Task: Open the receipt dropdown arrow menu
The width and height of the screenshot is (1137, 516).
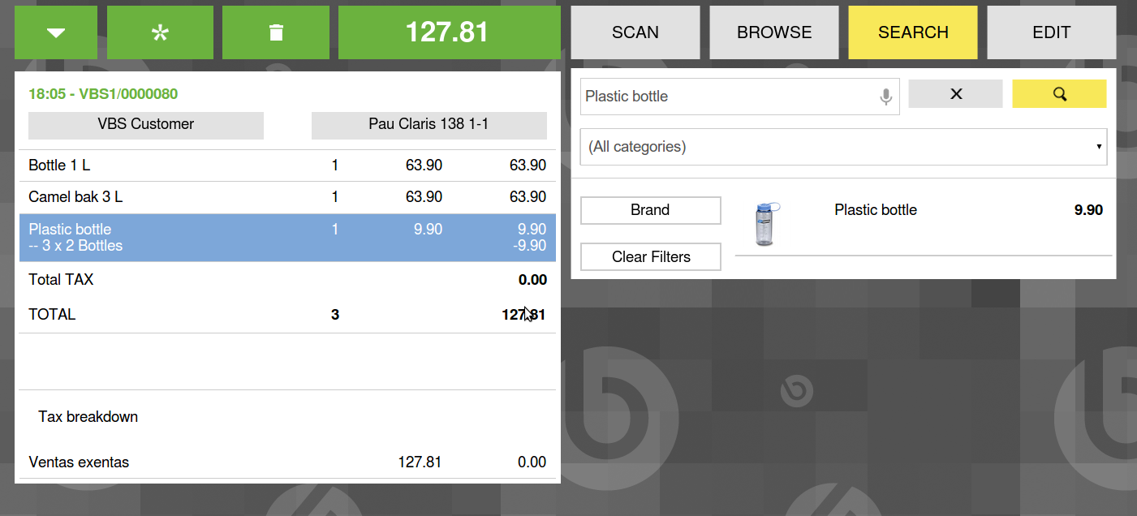Action: point(56,32)
